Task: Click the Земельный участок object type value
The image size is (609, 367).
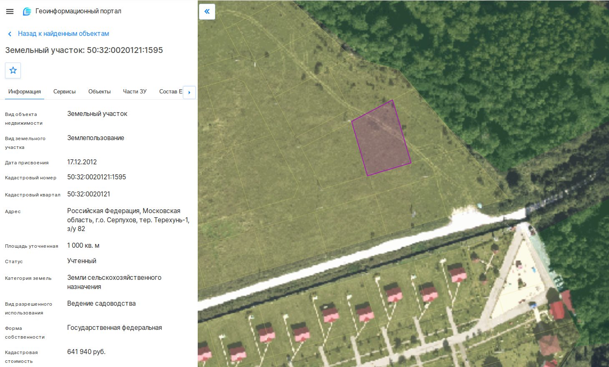Action: point(97,114)
